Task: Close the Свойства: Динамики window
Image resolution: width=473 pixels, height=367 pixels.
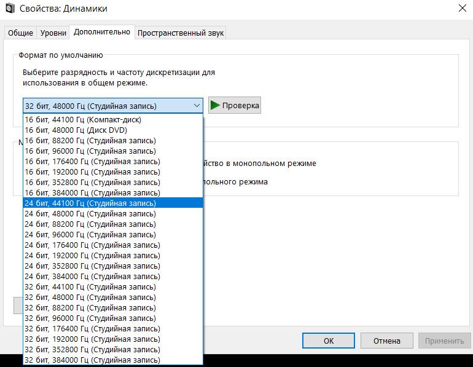Action: (463, 8)
